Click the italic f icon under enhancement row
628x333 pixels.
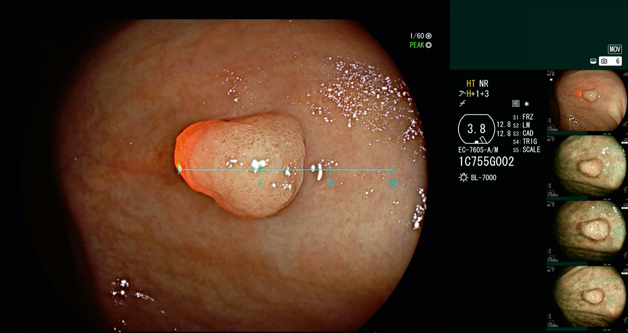[x=462, y=104]
